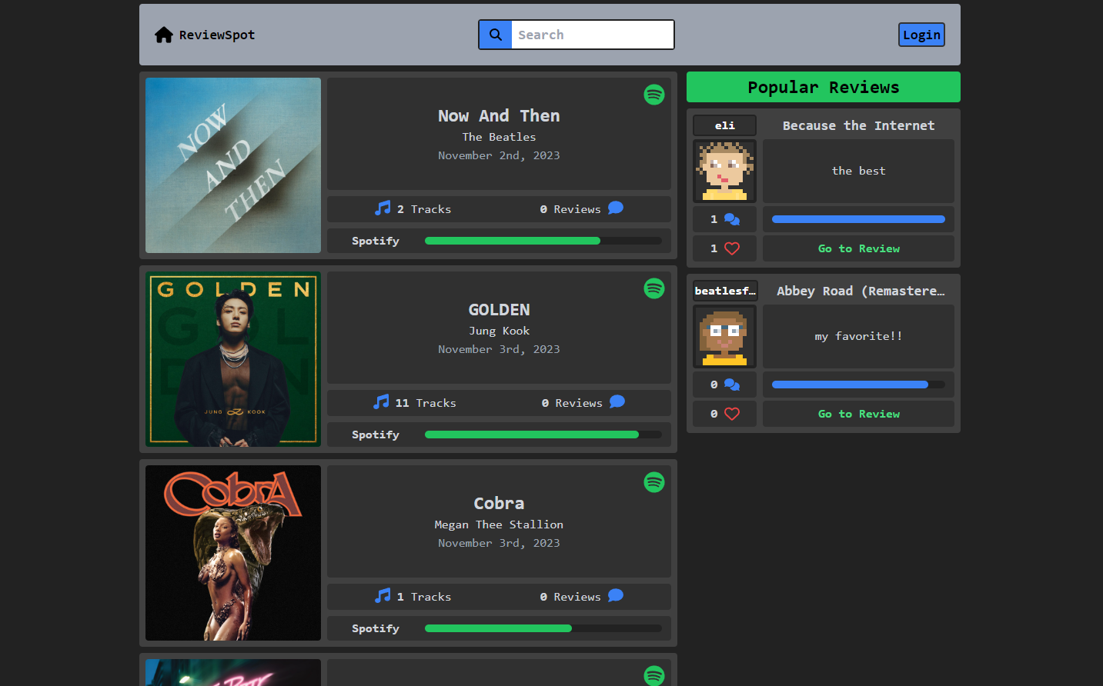This screenshot has width=1103, height=686.
Task: Click November 2nd, 2023 release date
Action: 499,155
